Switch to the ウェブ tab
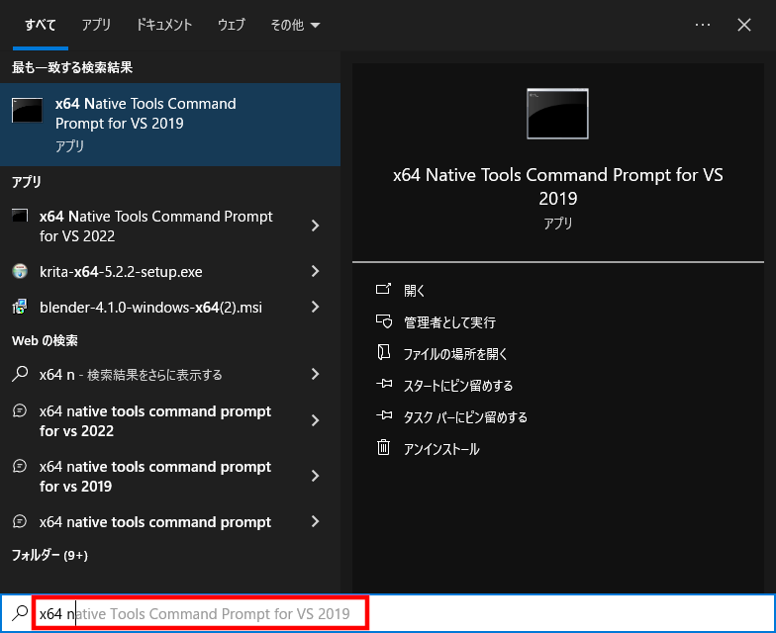 click(232, 25)
